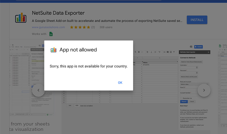This screenshot has width=227, height=134.
Task: Click the insert comment toolbar icon
Action: pyautogui.click(x=168, y=52)
